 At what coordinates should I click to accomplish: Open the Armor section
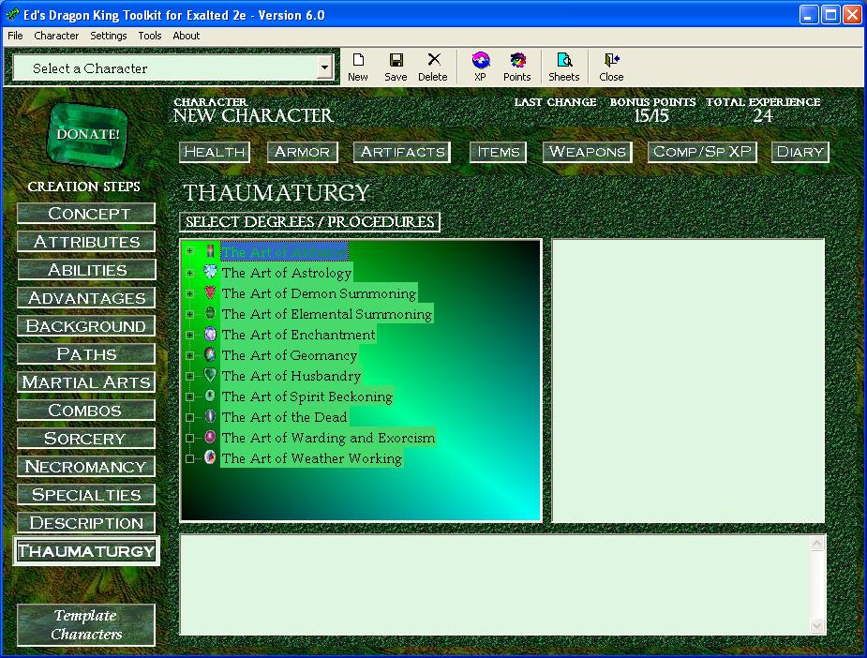(x=303, y=152)
